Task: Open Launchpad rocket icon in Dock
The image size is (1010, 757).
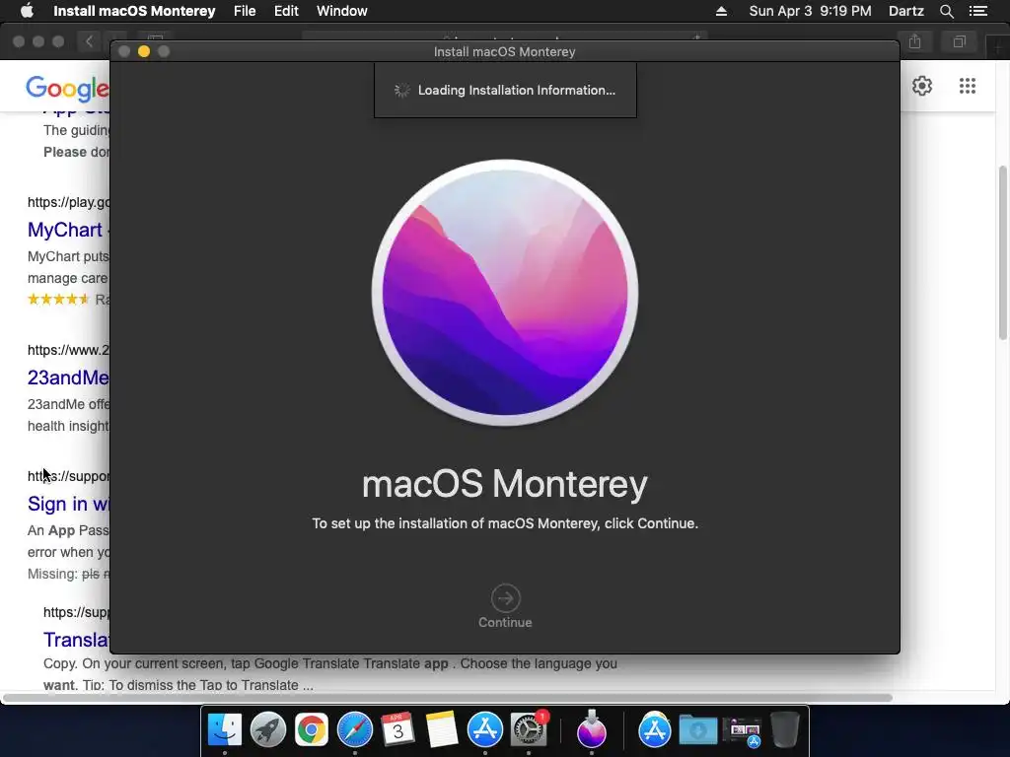Action: (x=268, y=730)
